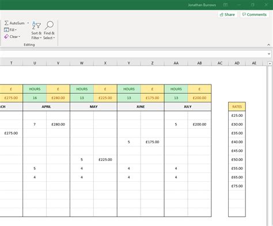
Task: Select column AB header
Action: click(199, 63)
